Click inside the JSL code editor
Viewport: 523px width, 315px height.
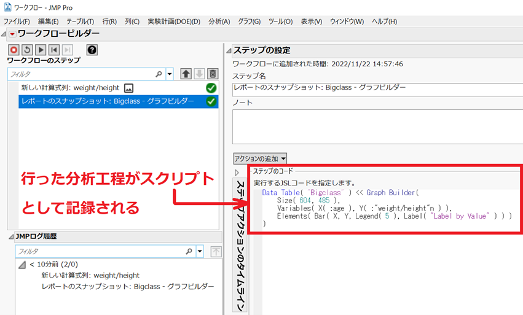coord(387,208)
